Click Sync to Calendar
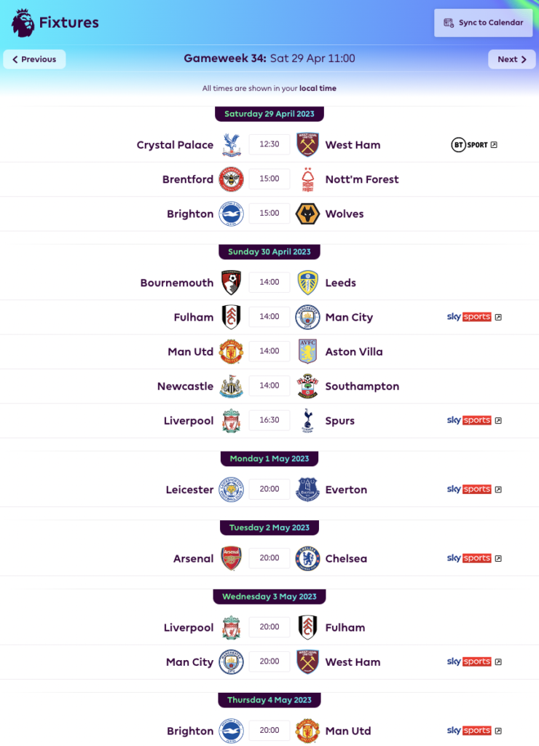 483,23
